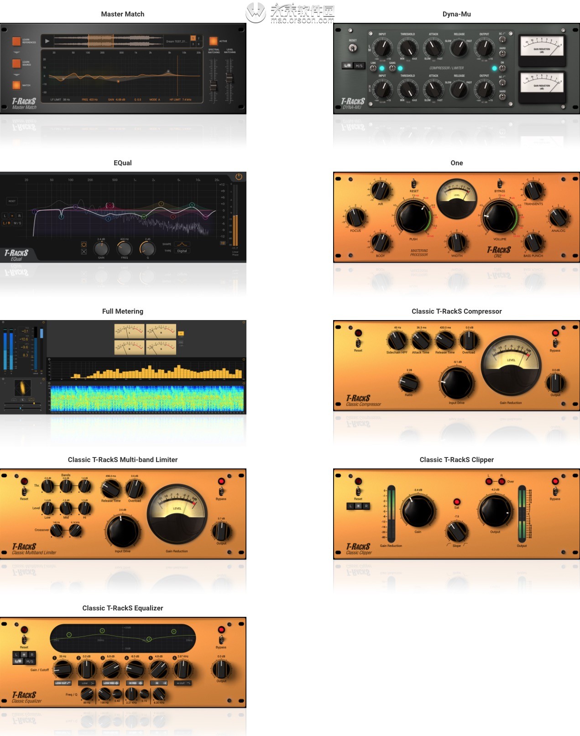Click the Learn References button in Master Match
The image size is (580, 736).
(x=16, y=41)
